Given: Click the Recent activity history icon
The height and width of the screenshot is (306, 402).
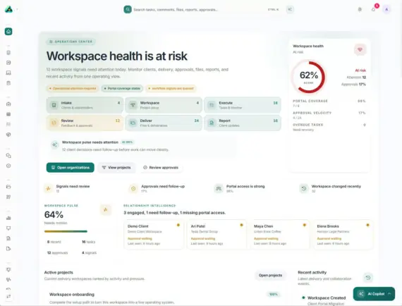Looking at the screenshot, I should 368,278.
